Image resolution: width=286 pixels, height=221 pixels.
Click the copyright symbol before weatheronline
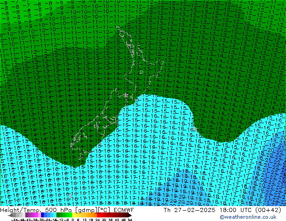click(222, 217)
